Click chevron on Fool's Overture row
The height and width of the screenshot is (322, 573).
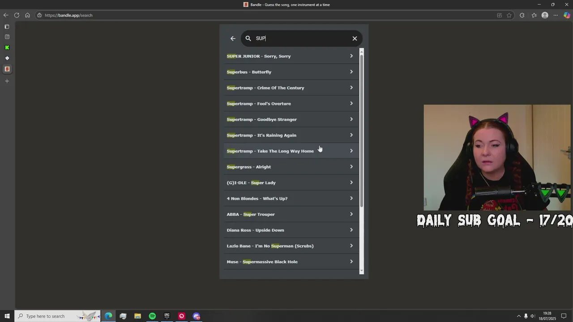(x=351, y=103)
